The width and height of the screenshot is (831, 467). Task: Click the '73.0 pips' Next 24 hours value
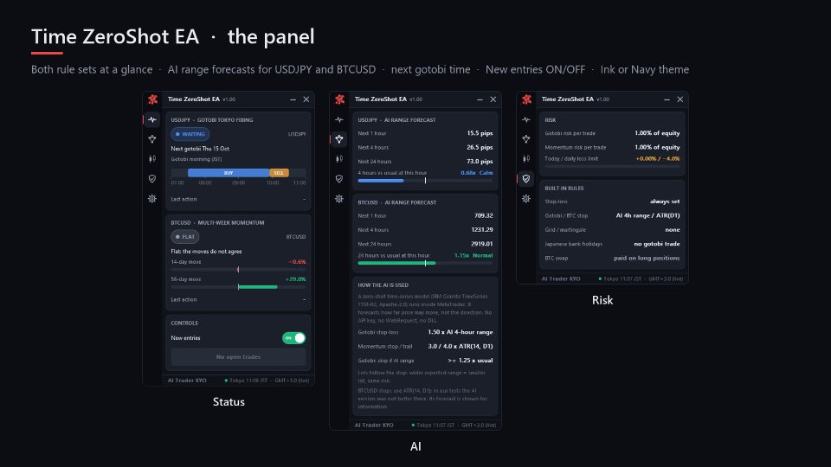(x=480, y=162)
